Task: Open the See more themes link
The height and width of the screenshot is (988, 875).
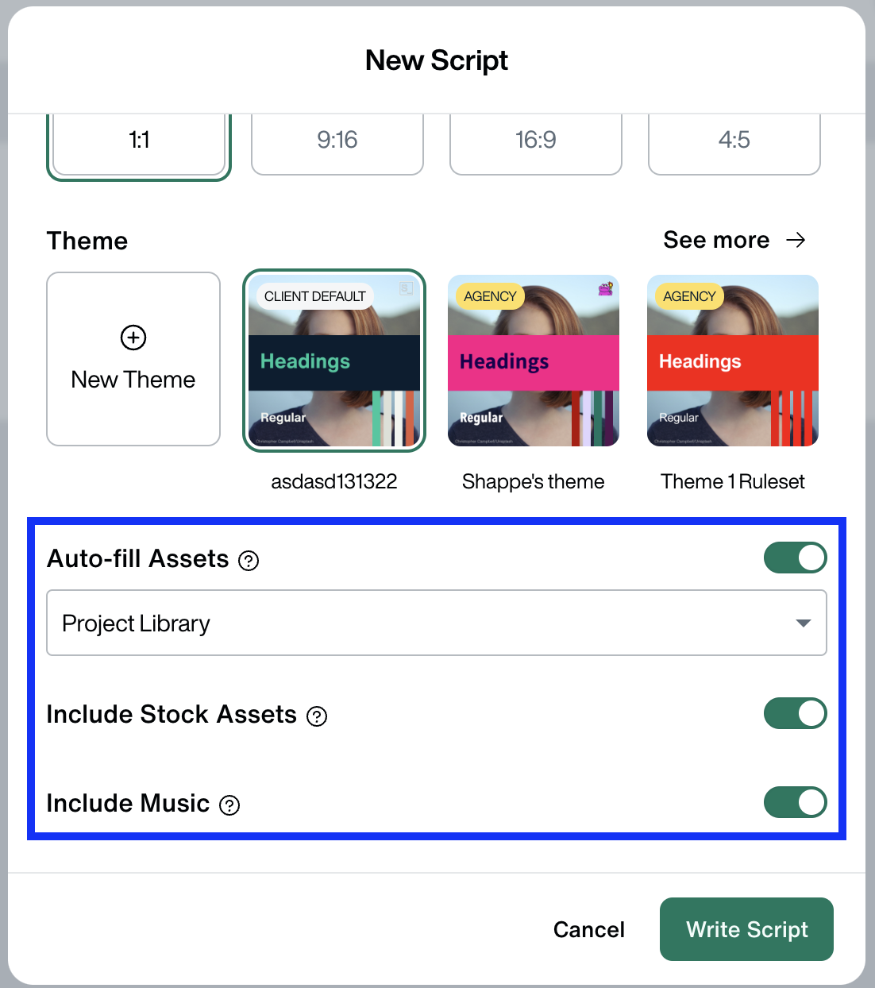Action: pos(734,240)
